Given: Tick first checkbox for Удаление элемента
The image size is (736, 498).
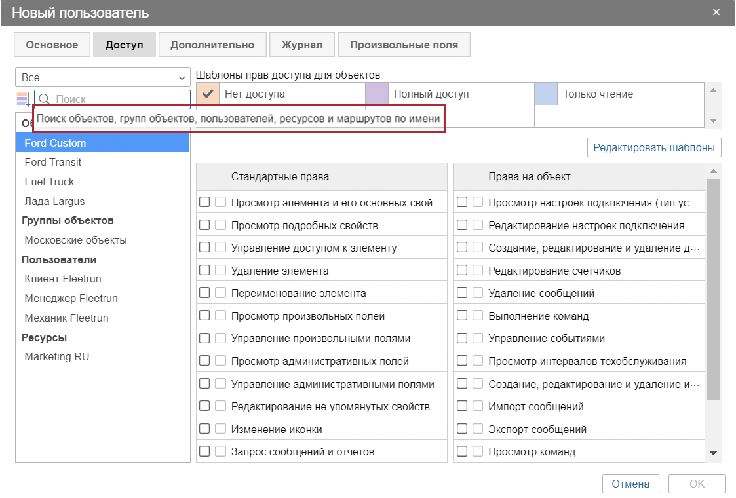Looking at the screenshot, I should (x=204, y=271).
